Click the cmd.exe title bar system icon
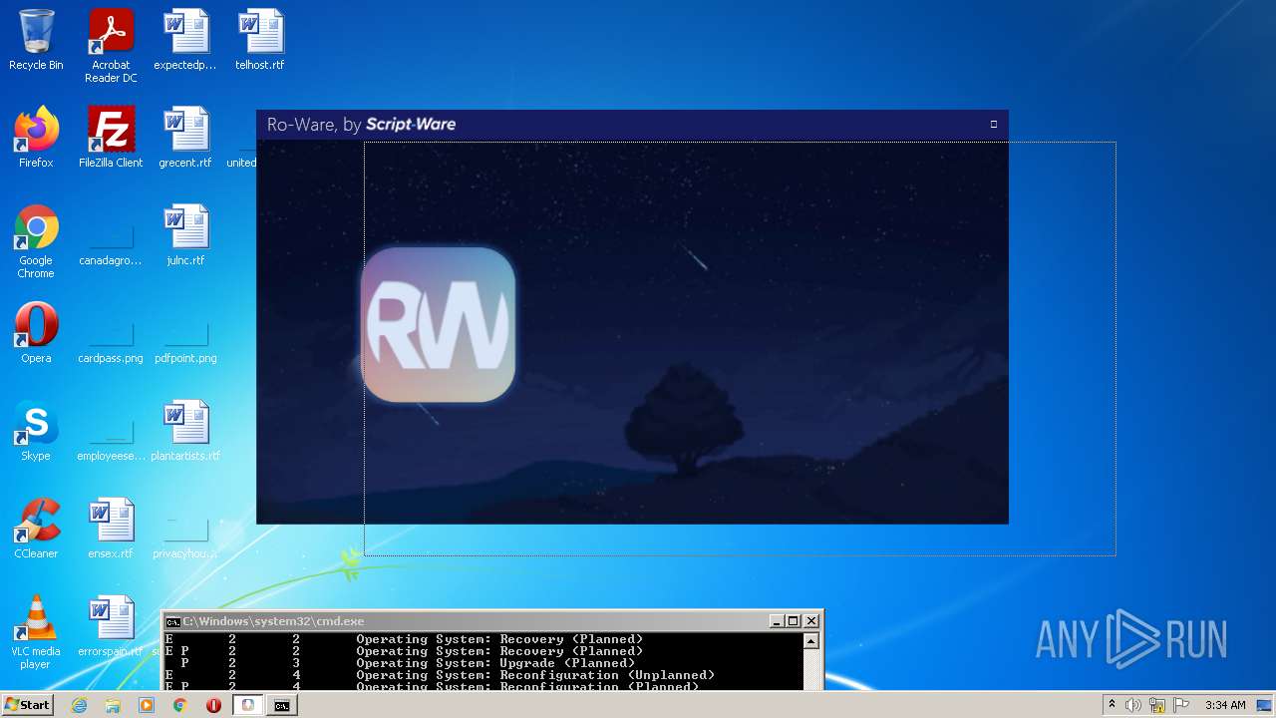The width and height of the screenshot is (1276, 718). (172, 621)
